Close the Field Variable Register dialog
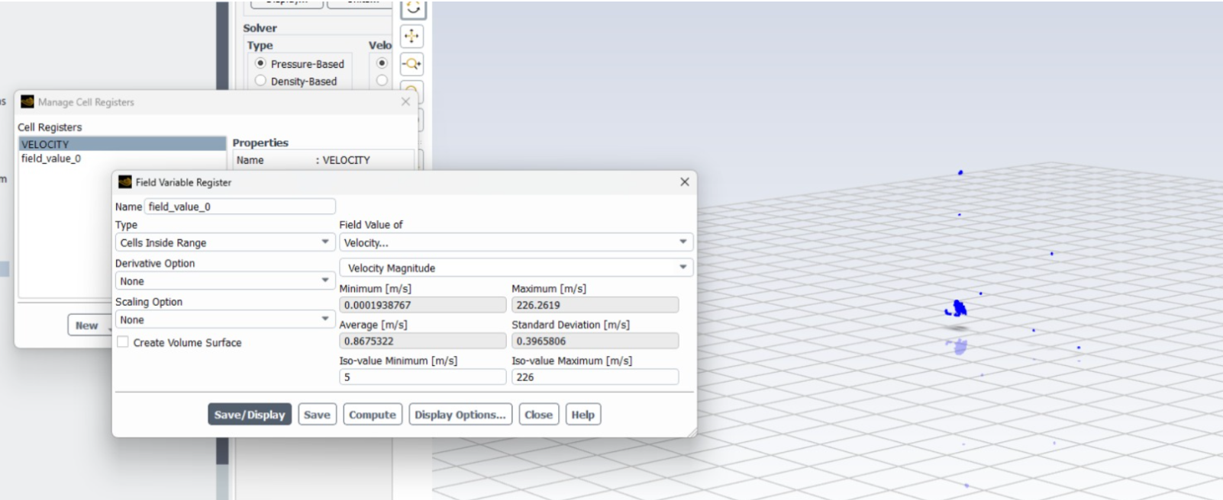The width and height of the screenshot is (1223, 500). [x=684, y=181]
